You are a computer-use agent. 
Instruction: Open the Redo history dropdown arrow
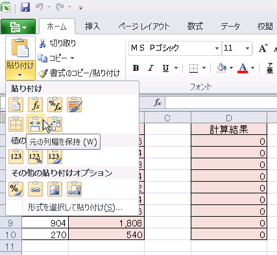pos(69,7)
